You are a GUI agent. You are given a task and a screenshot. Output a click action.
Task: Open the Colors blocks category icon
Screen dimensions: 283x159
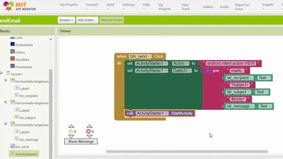pos(12,52)
